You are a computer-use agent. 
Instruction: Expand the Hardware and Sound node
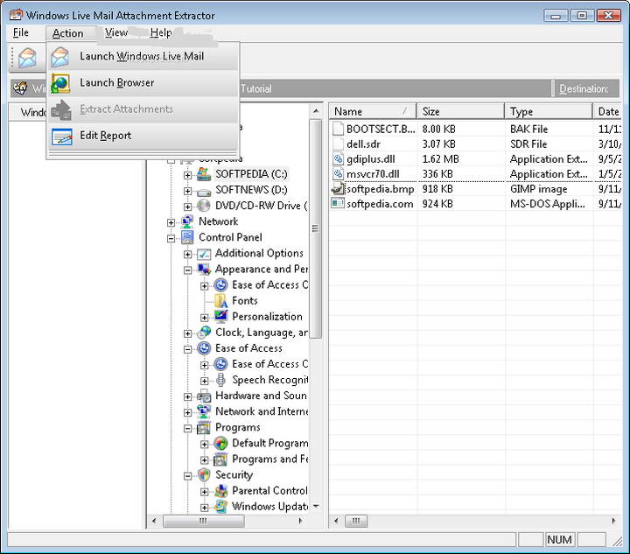coord(187,397)
